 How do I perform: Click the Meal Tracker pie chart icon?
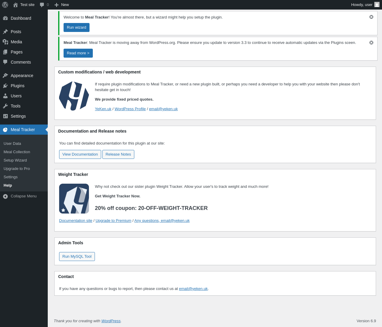pyautogui.click(x=5, y=130)
